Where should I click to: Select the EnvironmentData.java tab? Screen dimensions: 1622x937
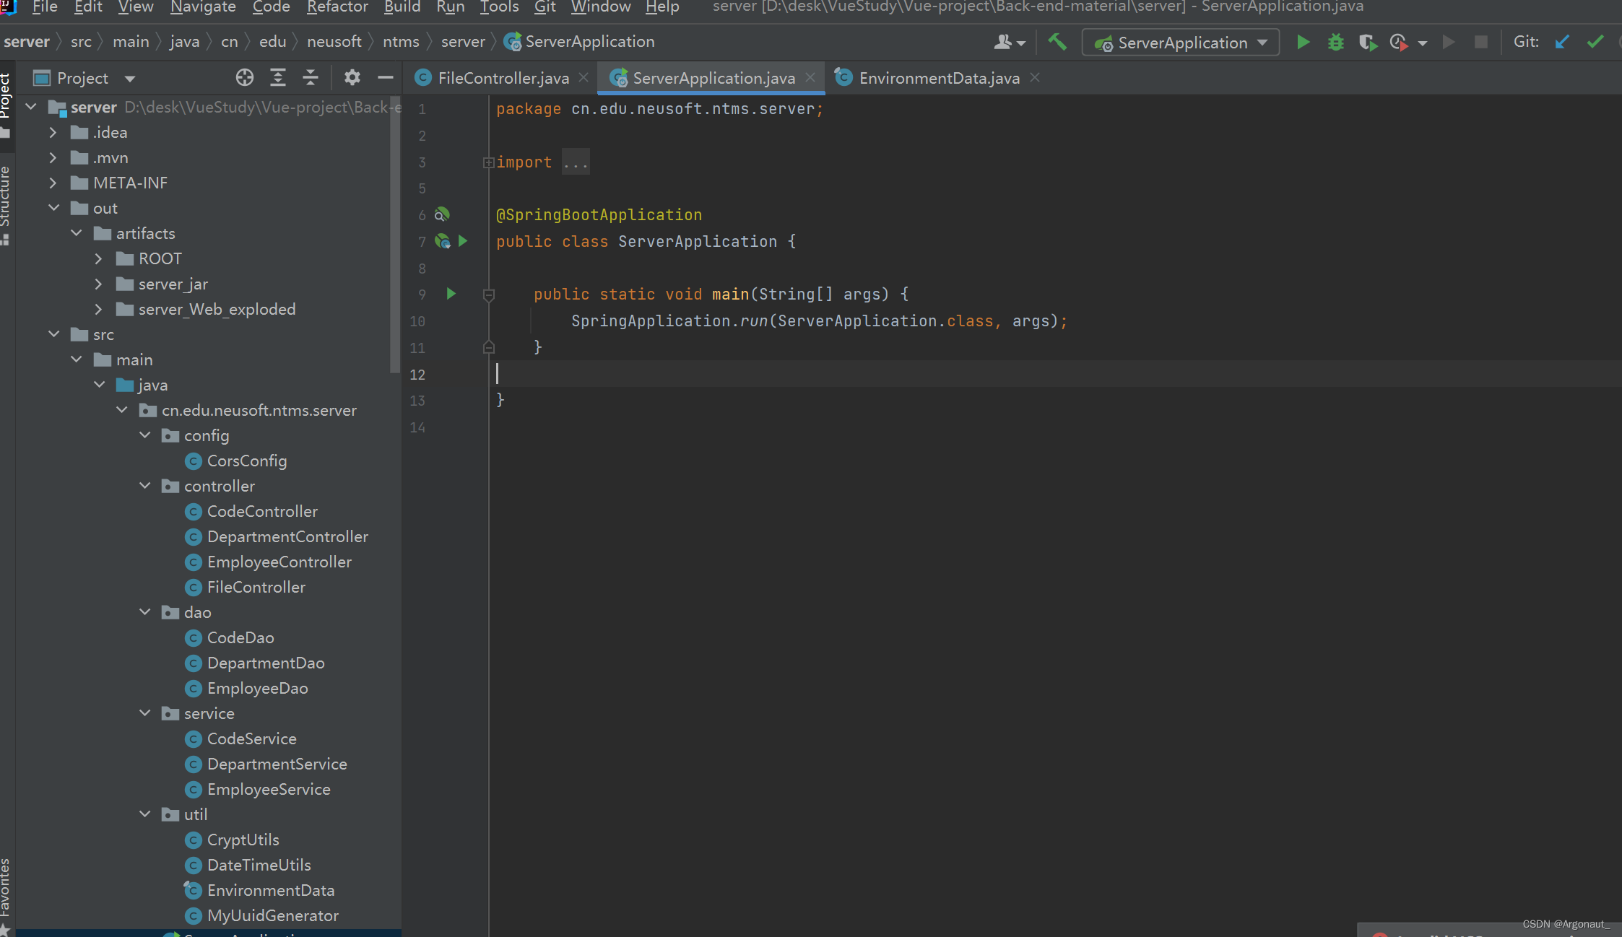click(x=937, y=78)
